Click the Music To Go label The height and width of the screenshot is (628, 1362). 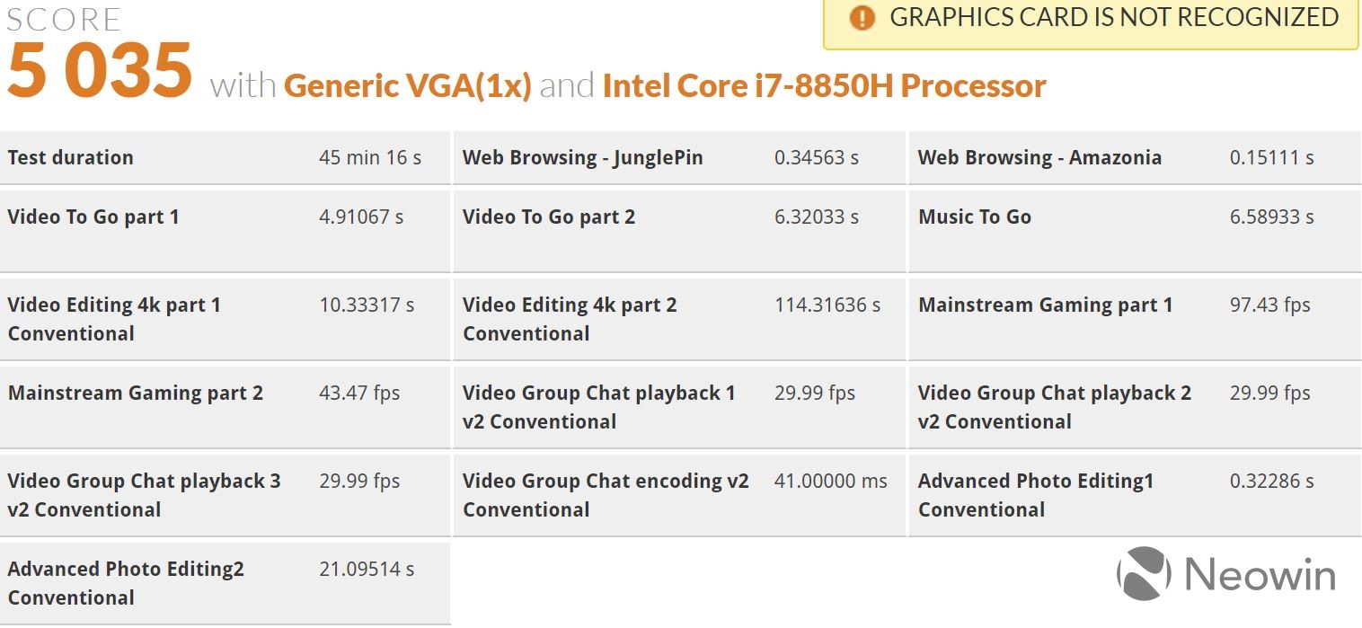tap(975, 217)
